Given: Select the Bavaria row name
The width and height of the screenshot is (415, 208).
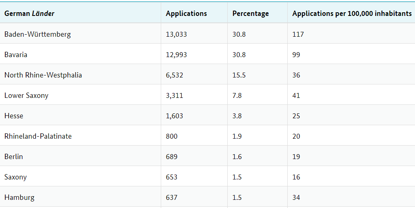Looking at the screenshot, I should tap(16, 55).
